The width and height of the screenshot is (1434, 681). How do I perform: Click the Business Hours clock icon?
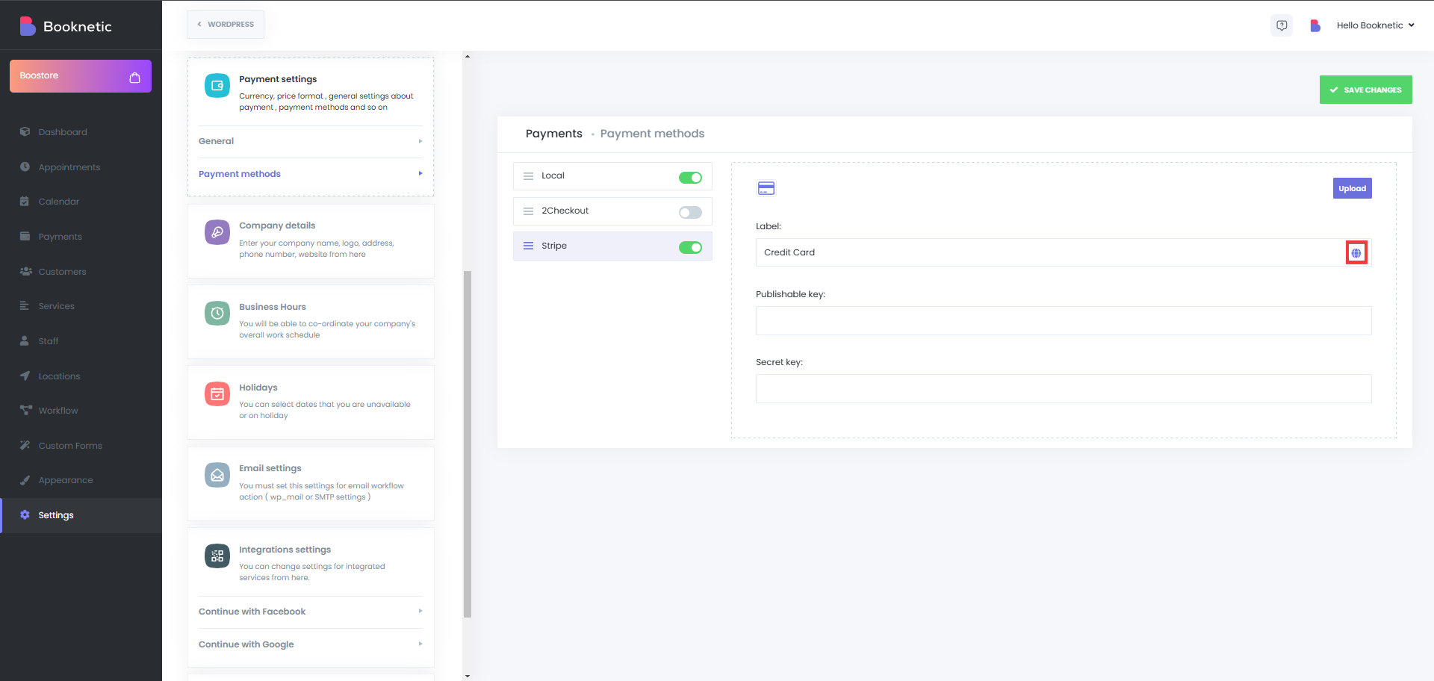pos(217,313)
